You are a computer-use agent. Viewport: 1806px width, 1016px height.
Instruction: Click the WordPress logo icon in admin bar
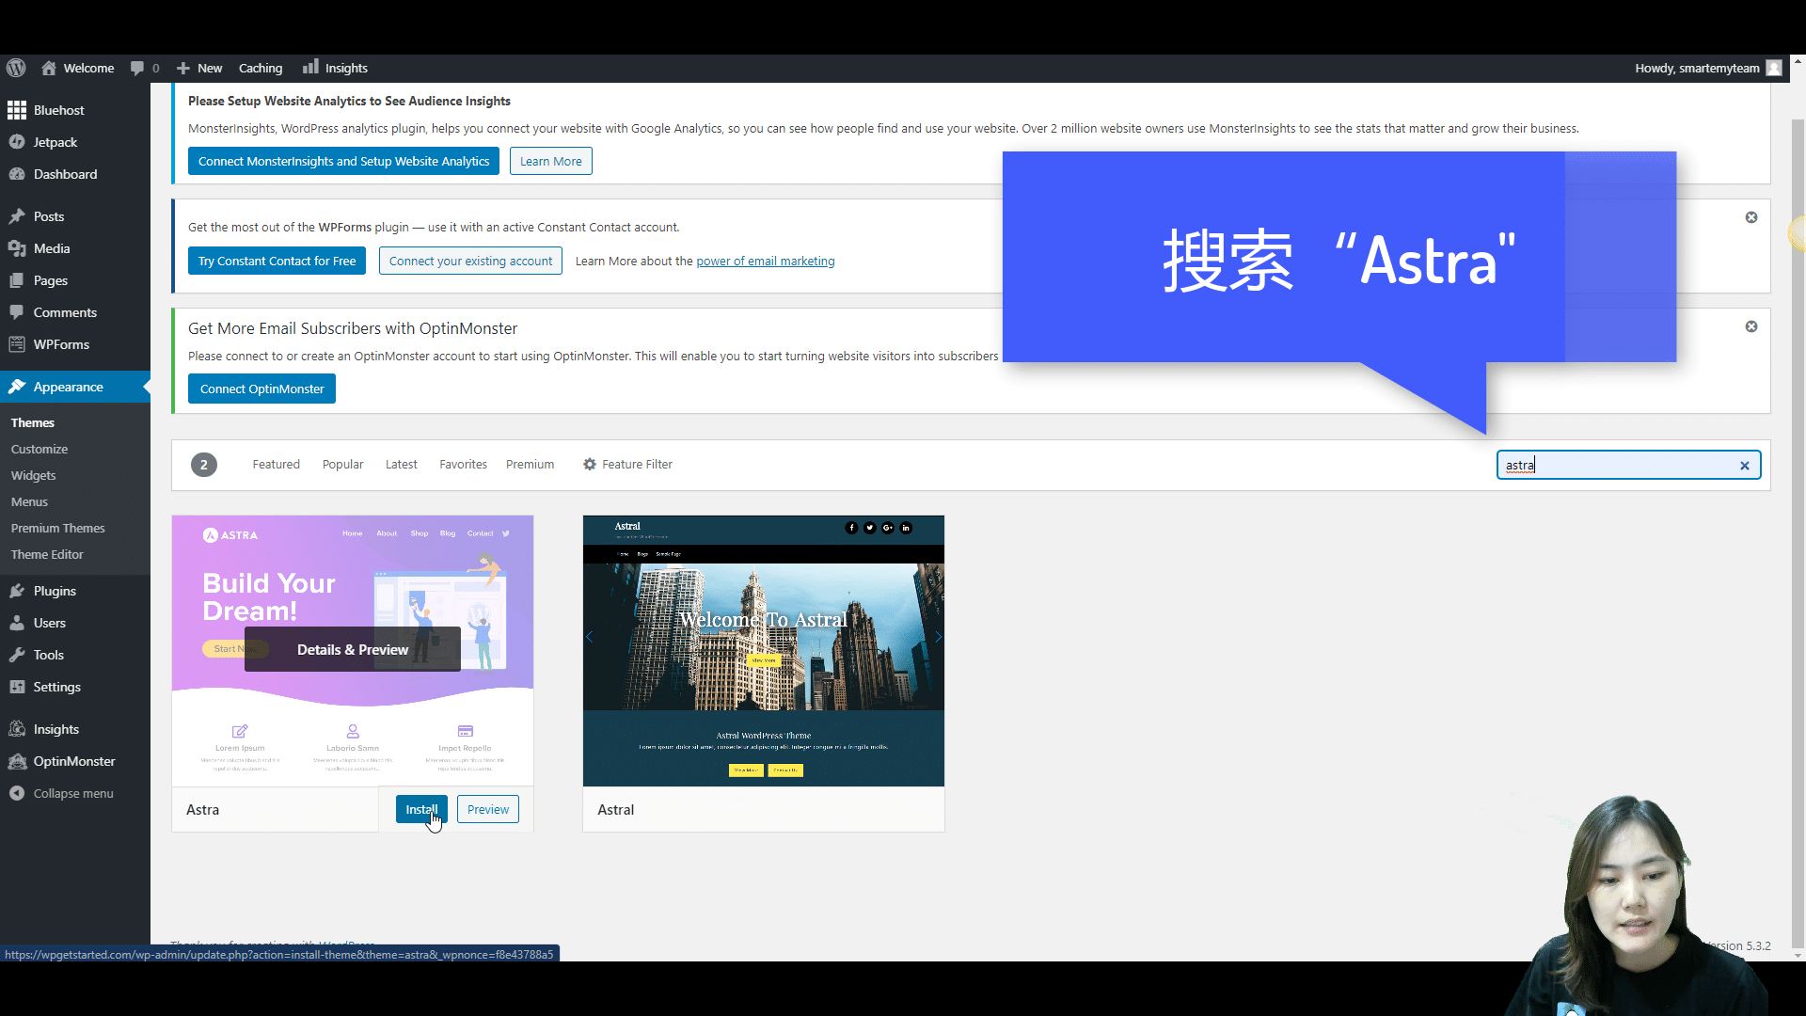[16, 68]
